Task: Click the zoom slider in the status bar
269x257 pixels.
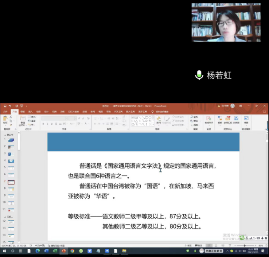Action: [x=244, y=246]
